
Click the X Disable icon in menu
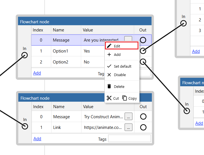(109, 75)
